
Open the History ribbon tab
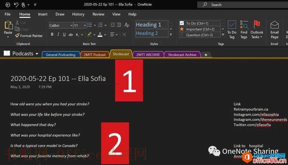78,14
